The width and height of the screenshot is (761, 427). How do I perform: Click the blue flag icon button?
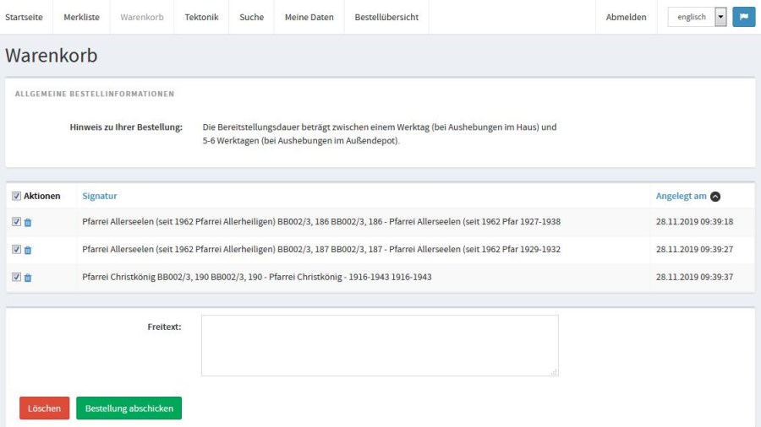pyautogui.click(x=744, y=17)
